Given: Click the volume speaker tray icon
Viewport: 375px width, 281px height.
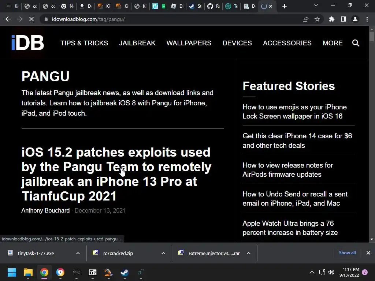Looking at the screenshot, I should tap(331, 272).
